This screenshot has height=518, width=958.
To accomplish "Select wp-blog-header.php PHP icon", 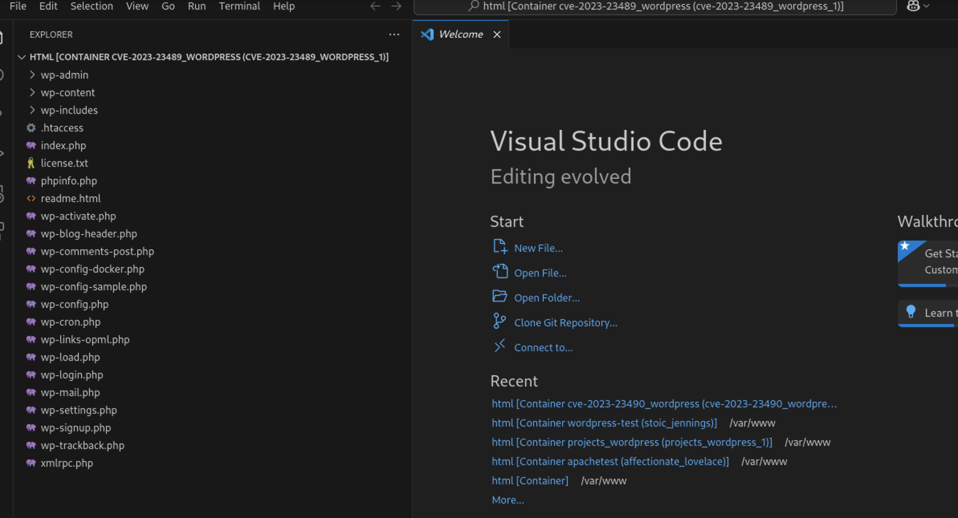I will [31, 234].
